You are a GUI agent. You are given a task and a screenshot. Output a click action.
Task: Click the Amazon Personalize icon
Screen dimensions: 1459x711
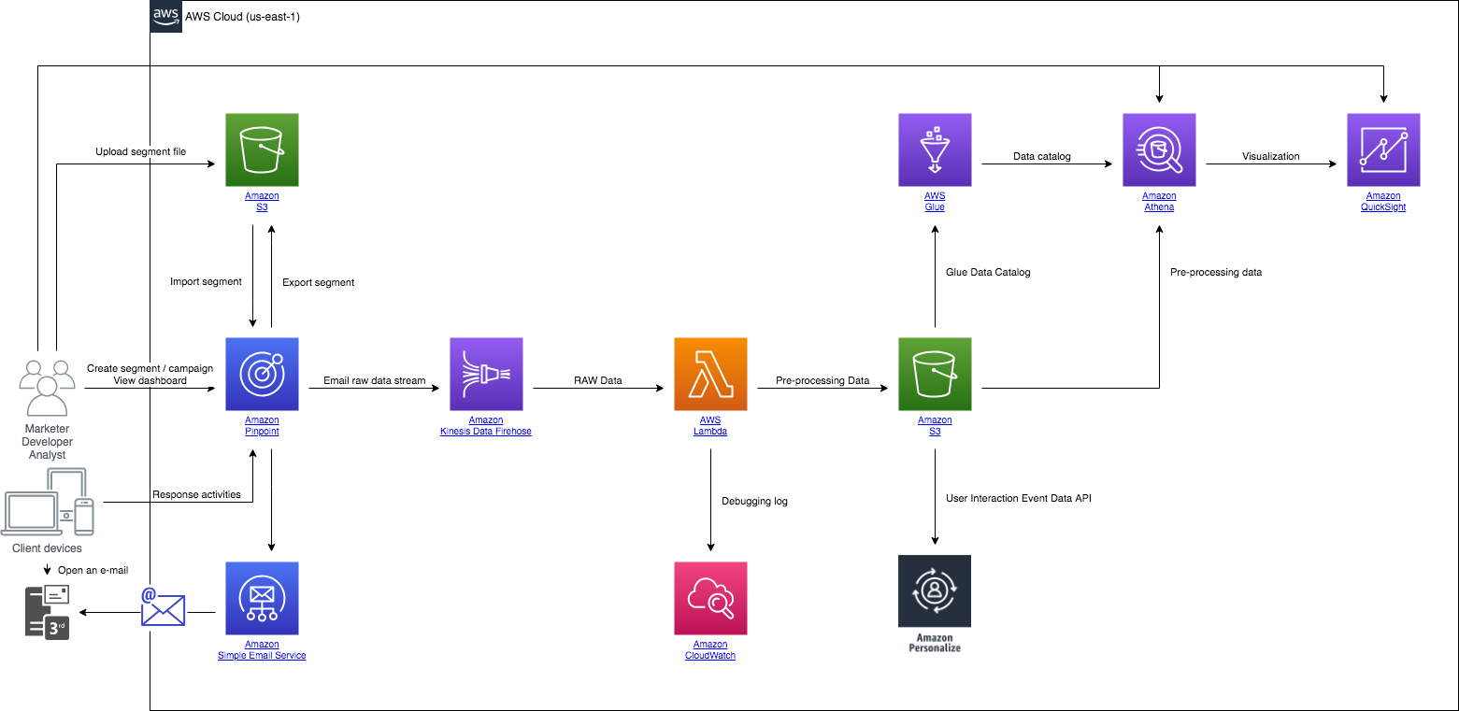[x=935, y=591]
